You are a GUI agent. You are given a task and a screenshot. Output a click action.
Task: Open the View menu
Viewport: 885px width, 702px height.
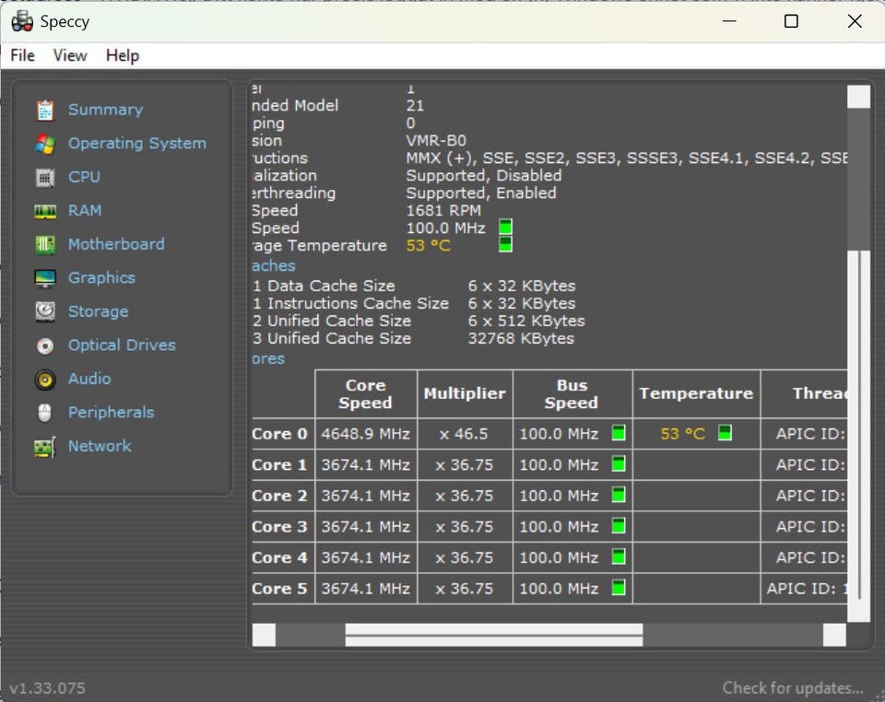pos(70,55)
